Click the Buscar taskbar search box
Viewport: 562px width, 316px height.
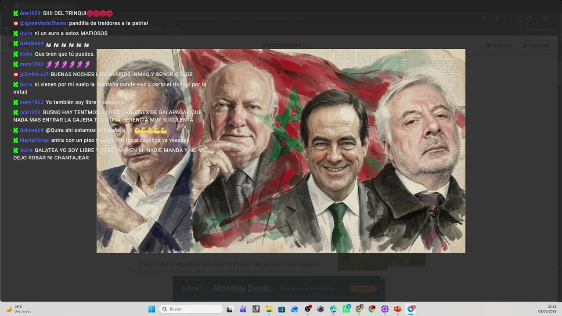[191, 309]
